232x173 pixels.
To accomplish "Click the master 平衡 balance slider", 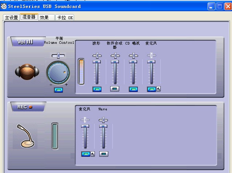I will pyautogui.click(x=58, y=55).
